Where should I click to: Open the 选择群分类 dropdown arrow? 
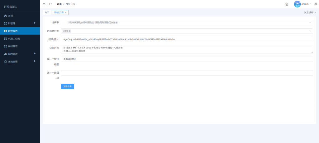click(310, 31)
